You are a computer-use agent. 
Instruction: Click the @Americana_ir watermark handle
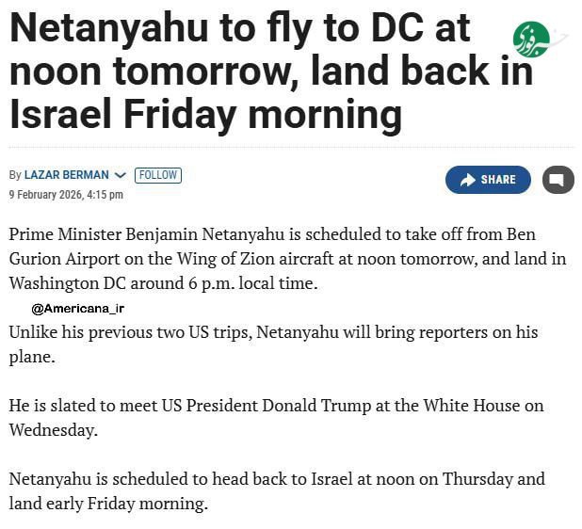click(78, 308)
